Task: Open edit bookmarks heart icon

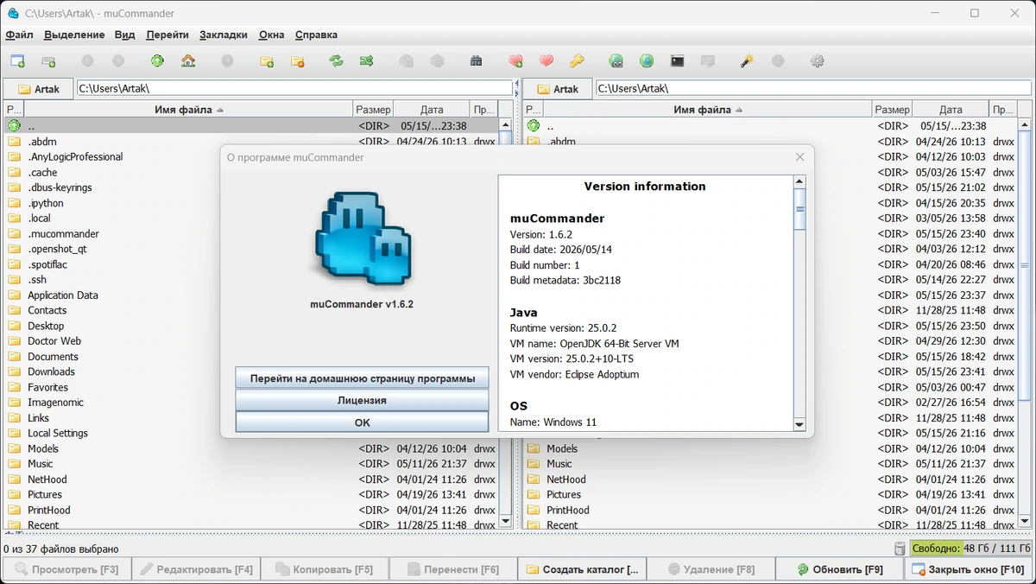Action: pos(546,61)
